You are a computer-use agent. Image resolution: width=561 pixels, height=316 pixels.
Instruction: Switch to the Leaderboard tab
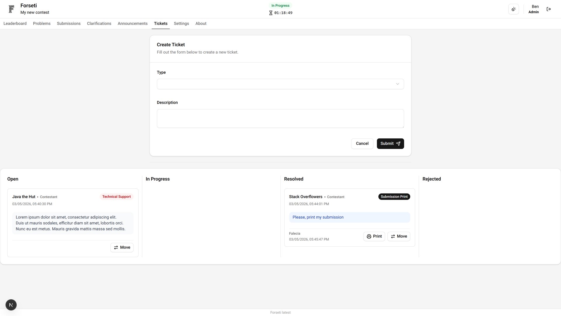[x=15, y=23]
